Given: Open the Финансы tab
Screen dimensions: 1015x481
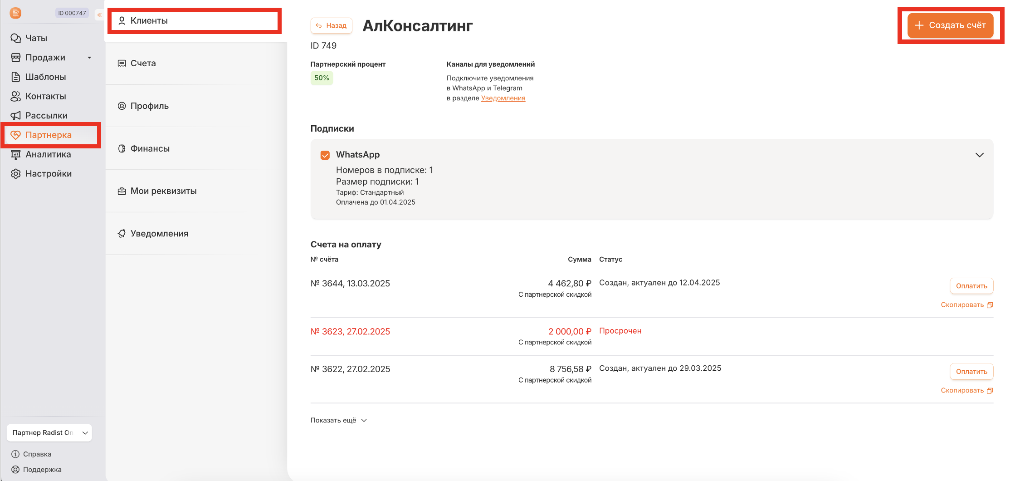Looking at the screenshot, I should click(150, 148).
